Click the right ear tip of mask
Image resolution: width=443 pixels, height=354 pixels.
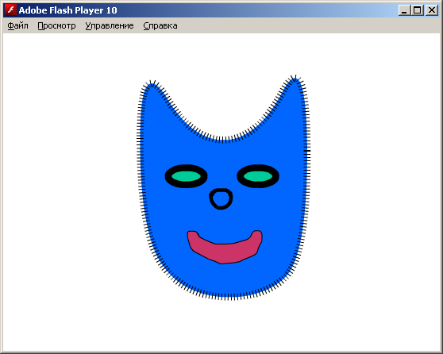(x=295, y=80)
